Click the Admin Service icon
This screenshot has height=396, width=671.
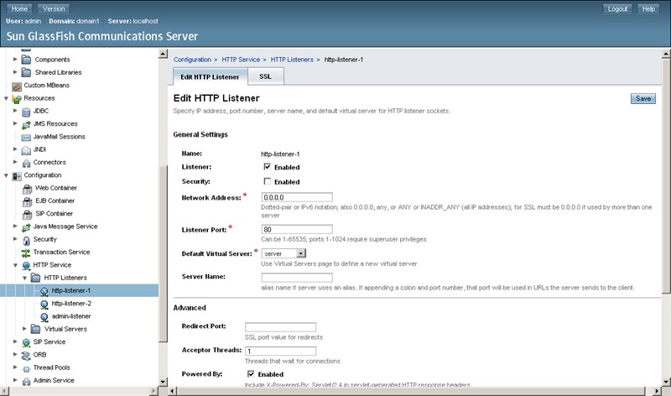[x=26, y=381]
